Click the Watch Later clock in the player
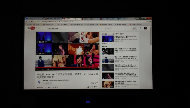 pos(89,69)
